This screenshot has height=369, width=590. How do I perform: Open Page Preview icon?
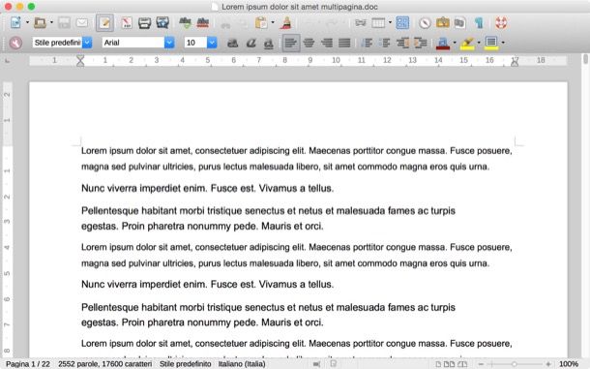[x=162, y=23]
